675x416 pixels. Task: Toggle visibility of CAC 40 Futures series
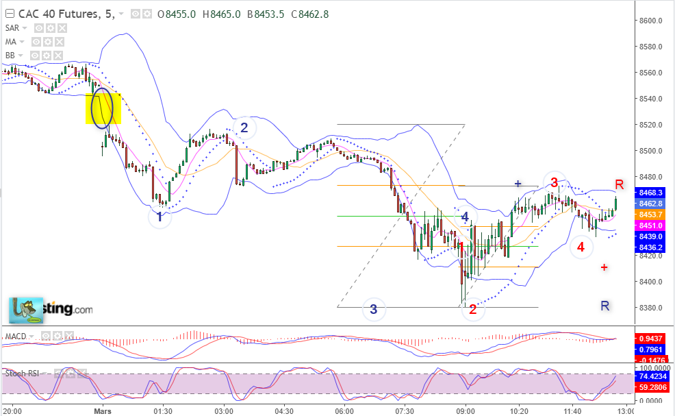pos(135,14)
